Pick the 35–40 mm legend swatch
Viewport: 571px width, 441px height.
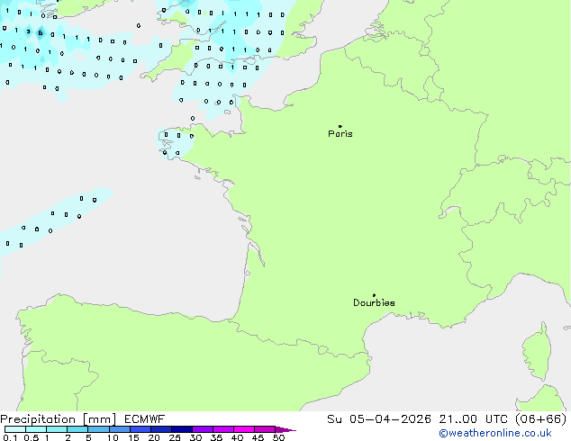tap(223, 429)
